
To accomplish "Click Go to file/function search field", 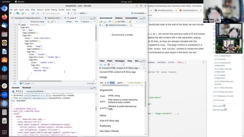I will pyautogui.click(x=53, y=13).
